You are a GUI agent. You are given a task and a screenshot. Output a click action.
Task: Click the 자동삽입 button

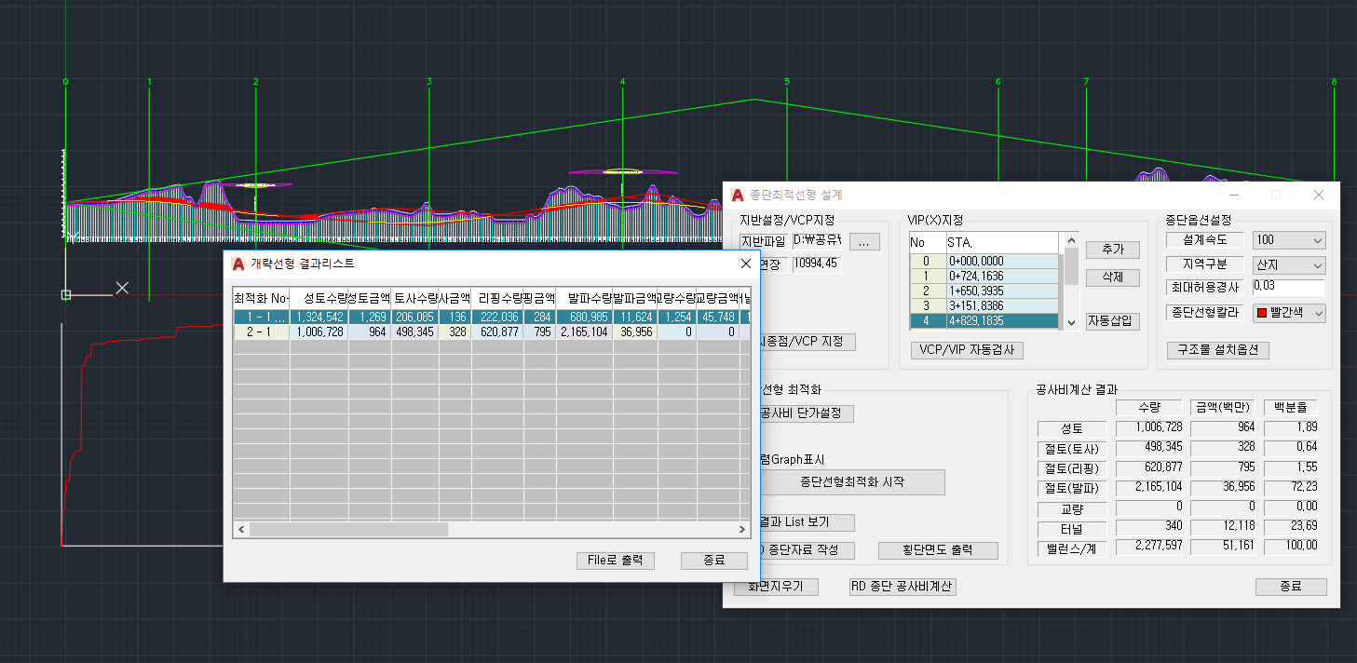(1112, 321)
